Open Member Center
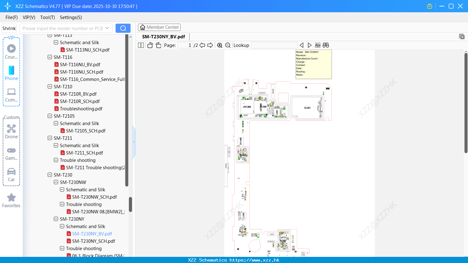This screenshot has width=468, height=263. [159, 27]
